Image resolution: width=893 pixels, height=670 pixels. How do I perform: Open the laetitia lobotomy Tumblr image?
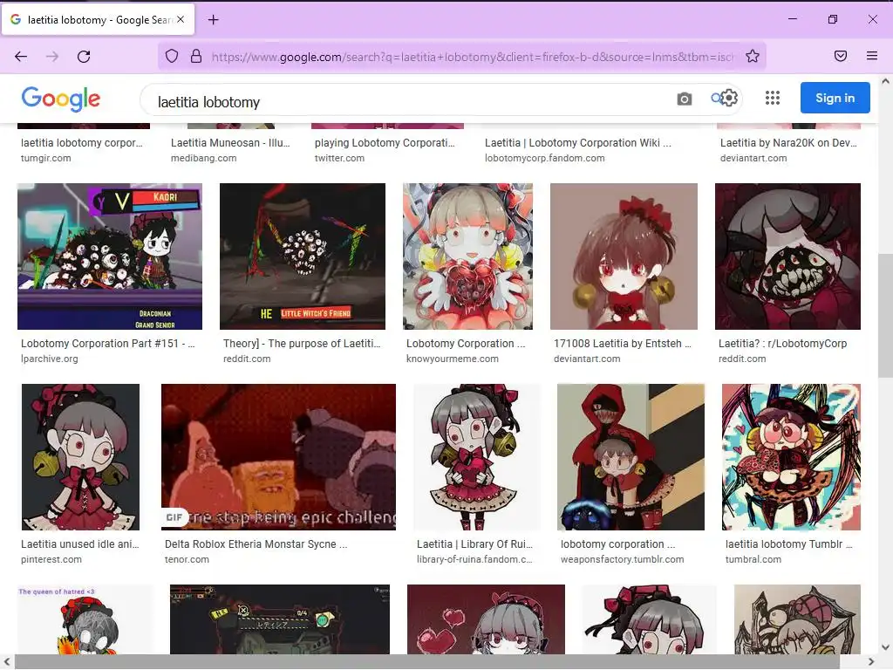pos(791,457)
